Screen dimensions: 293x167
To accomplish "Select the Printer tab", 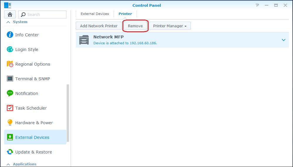I will 125,14.
